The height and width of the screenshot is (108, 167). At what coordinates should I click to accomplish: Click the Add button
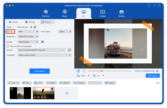pos(12,83)
